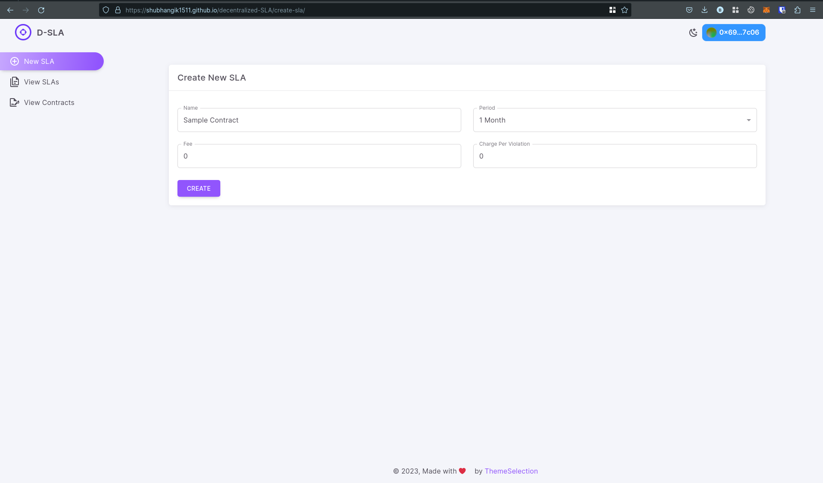Screen dimensions: 823x483
Task: Open the ThemeSelection link
Action: pos(511,471)
